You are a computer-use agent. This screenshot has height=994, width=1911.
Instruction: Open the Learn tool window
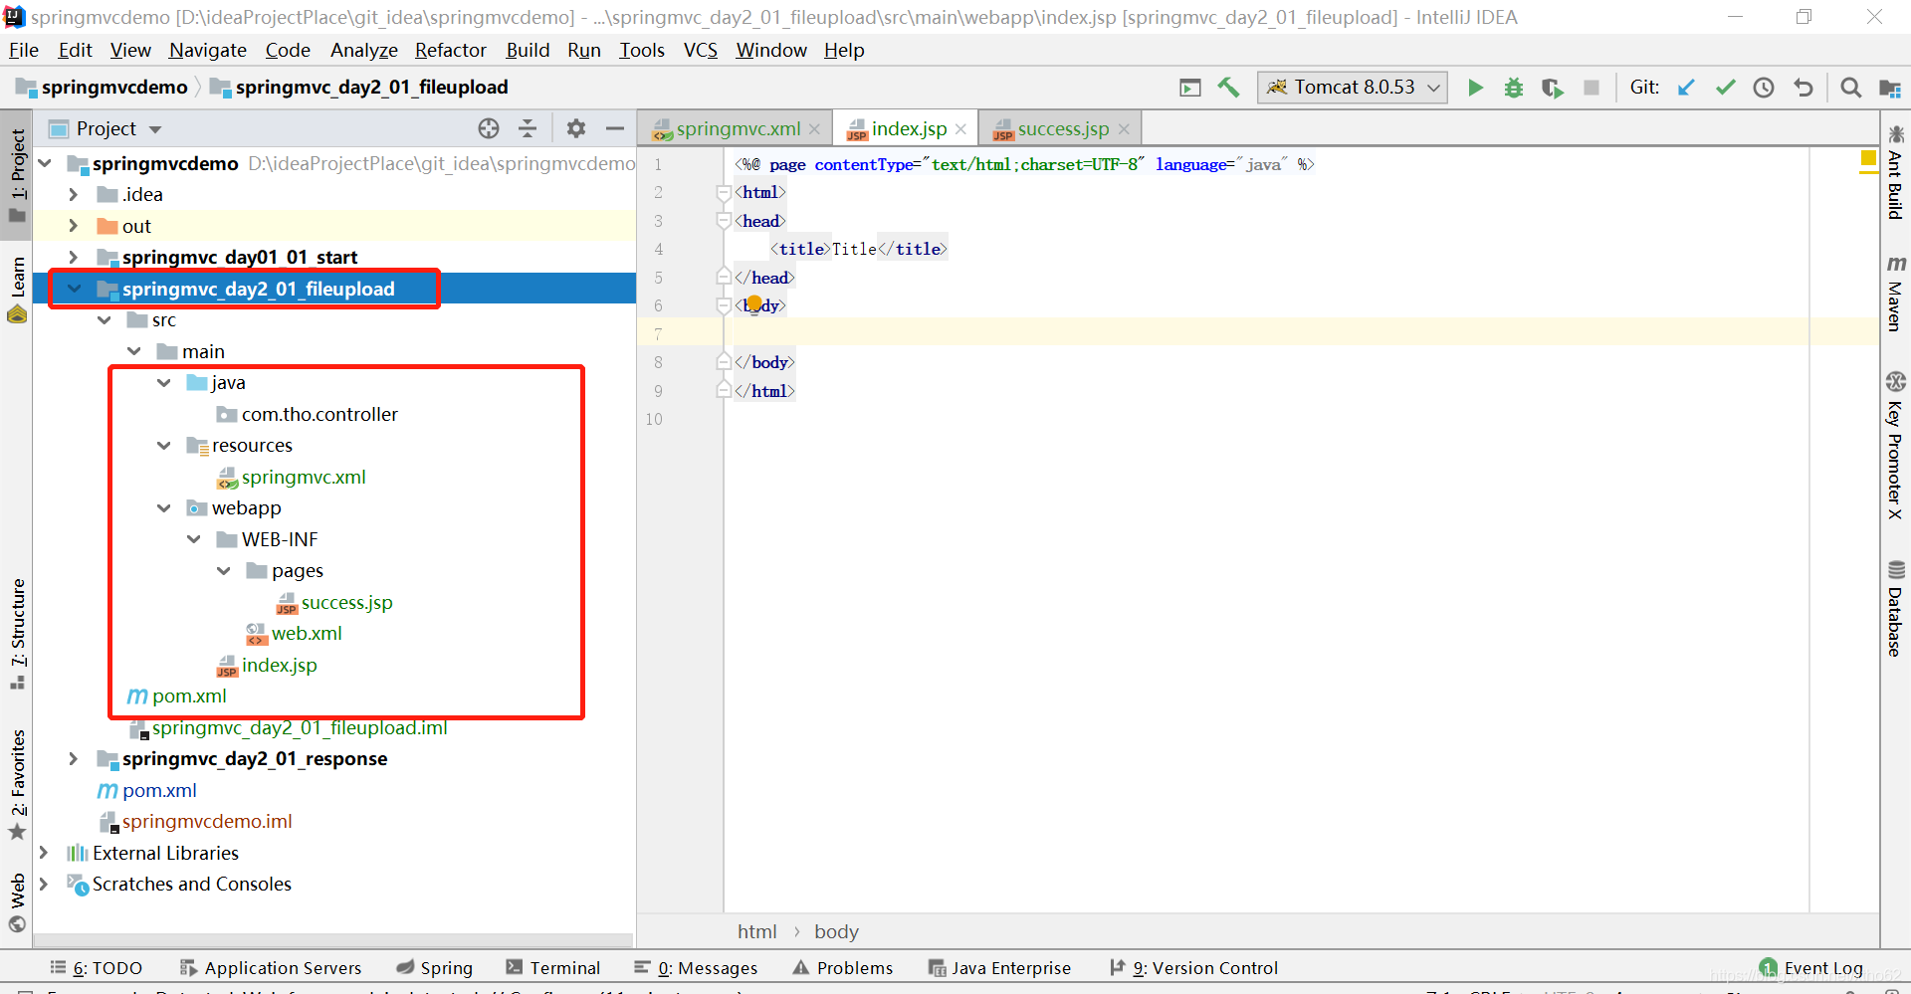tap(17, 290)
